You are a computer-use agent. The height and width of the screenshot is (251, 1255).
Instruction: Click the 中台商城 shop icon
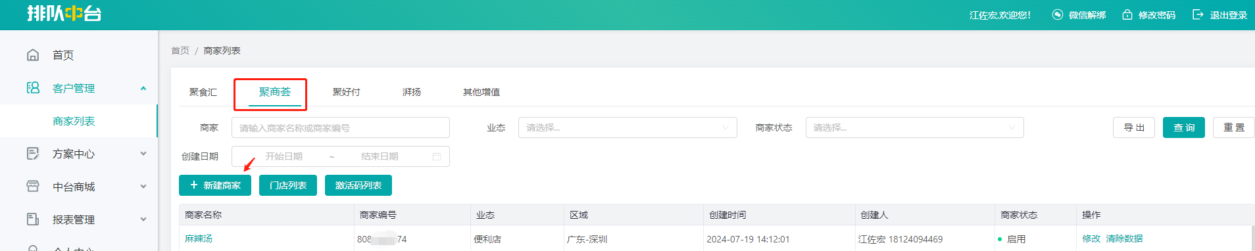pos(33,187)
